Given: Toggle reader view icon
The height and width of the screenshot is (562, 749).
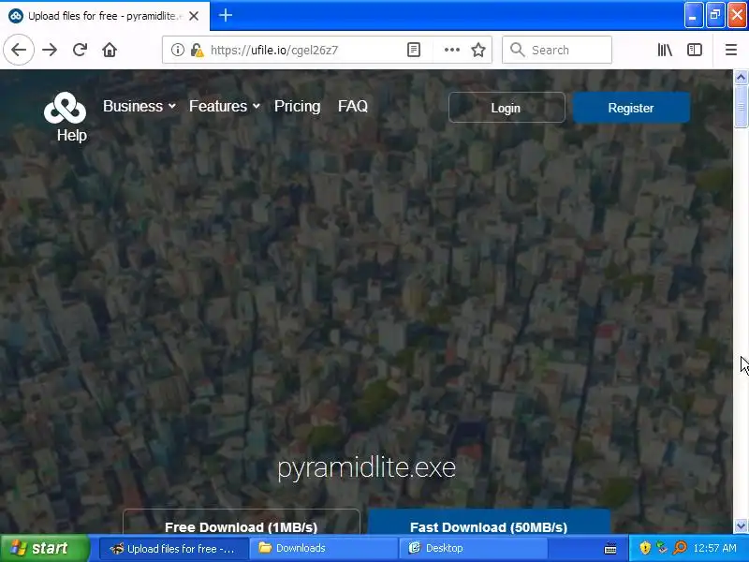Looking at the screenshot, I should [414, 50].
